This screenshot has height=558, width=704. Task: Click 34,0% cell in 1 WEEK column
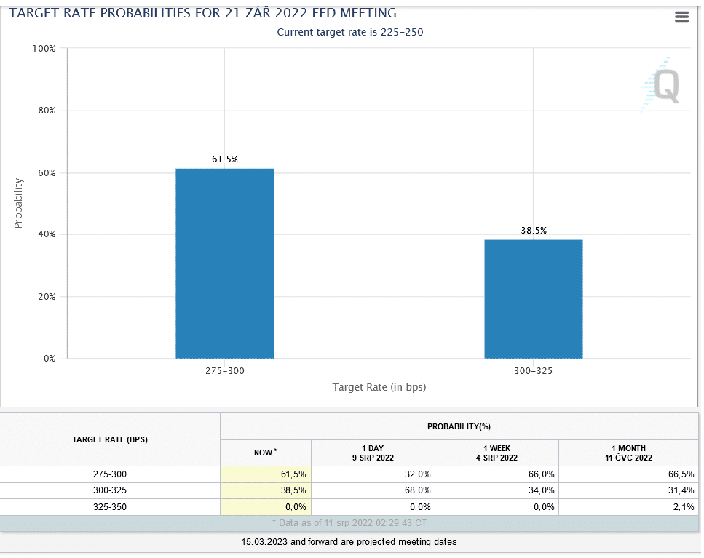tap(498, 492)
